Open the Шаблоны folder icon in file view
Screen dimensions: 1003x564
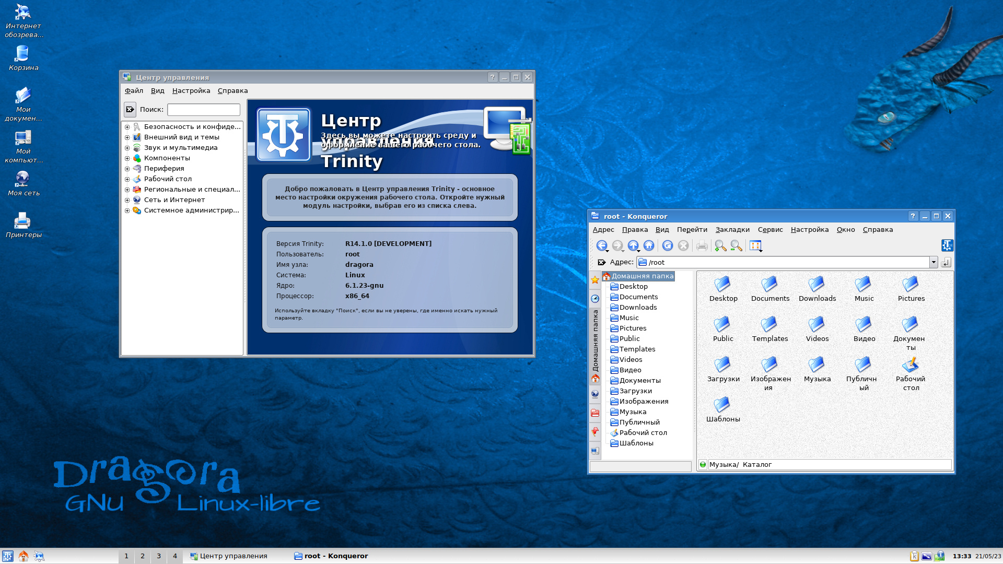[x=723, y=409]
